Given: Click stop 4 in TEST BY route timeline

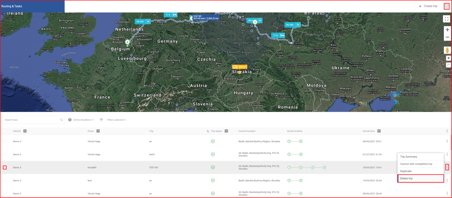Looking at the screenshot, I should point(324,167).
